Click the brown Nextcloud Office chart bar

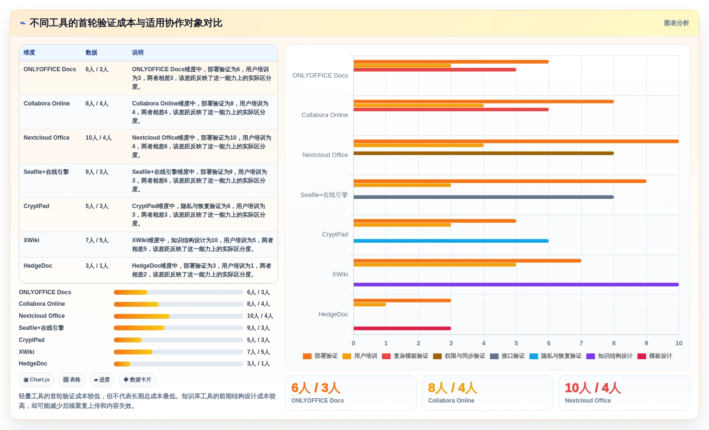483,153
